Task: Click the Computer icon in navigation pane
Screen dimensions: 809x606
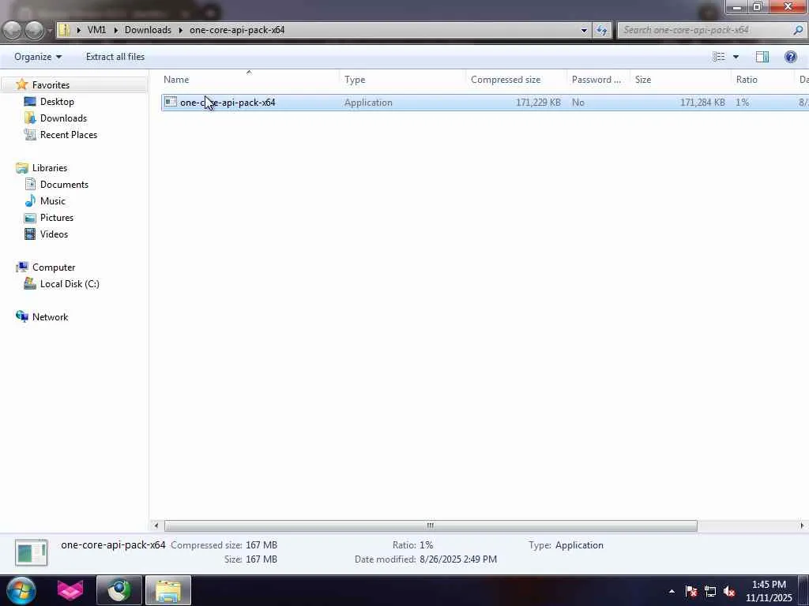Action: (x=21, y=267)
